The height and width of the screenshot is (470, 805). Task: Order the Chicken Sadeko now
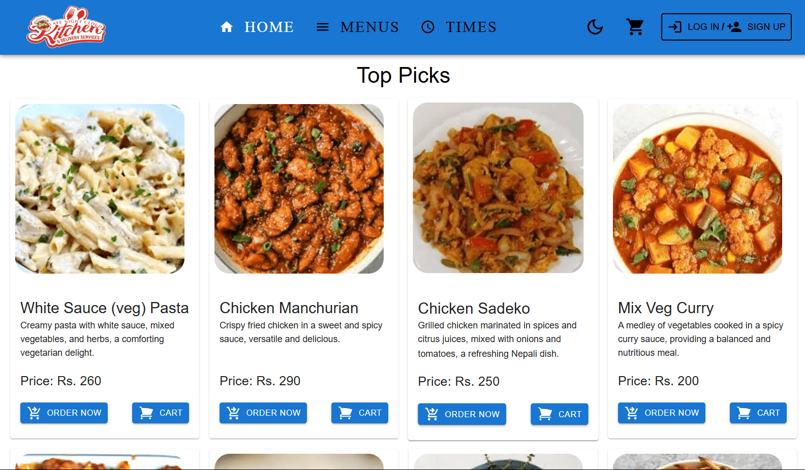(461, 414)
